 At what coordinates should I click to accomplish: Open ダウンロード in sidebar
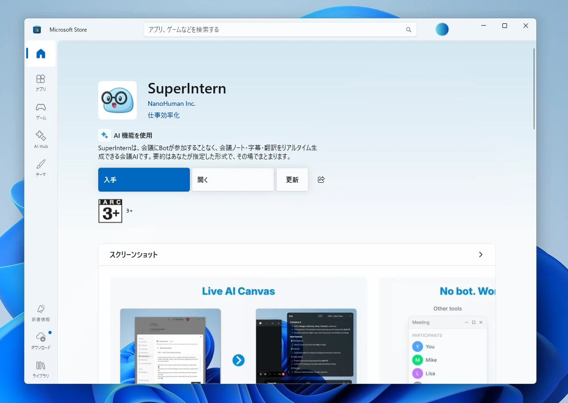click(x=41, y=341)
